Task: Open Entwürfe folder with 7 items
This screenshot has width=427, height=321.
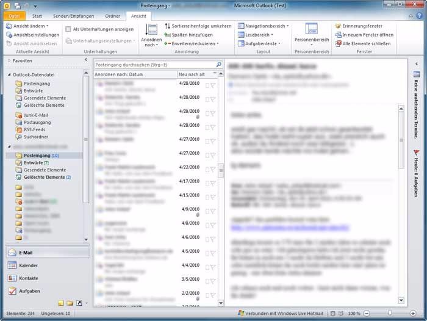Action: [32, 163]
